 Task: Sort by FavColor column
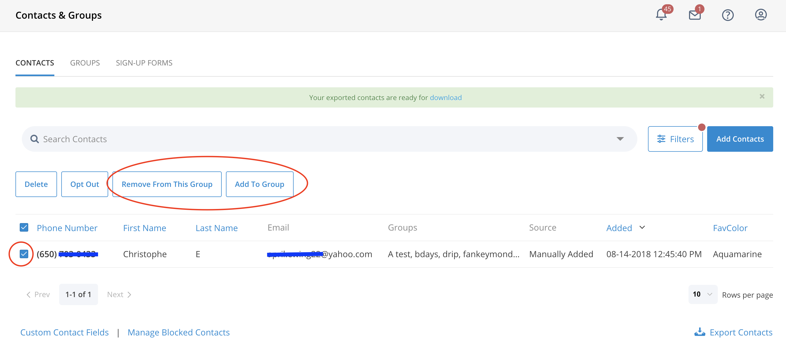click(x=730, y=228)
